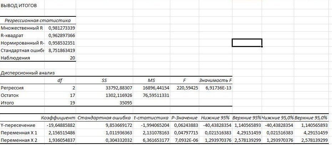Viewport: 332px width, 145px height.
Task: Select the 'Наблюдения' label cell
Action: tap(22, 58)
